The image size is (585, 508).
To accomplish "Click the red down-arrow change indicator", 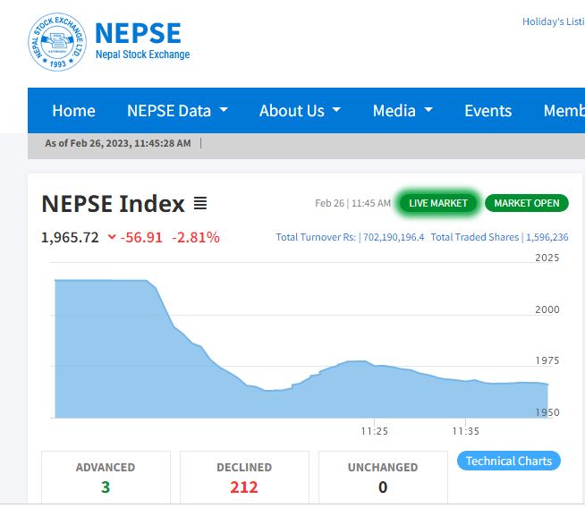I will coord(112,237).
